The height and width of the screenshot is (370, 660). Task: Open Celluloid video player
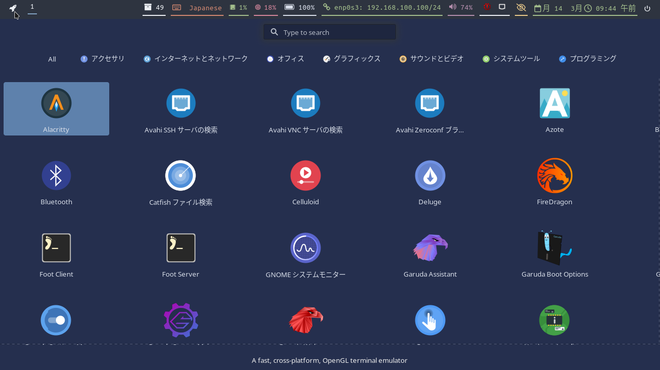coord(306,181)
